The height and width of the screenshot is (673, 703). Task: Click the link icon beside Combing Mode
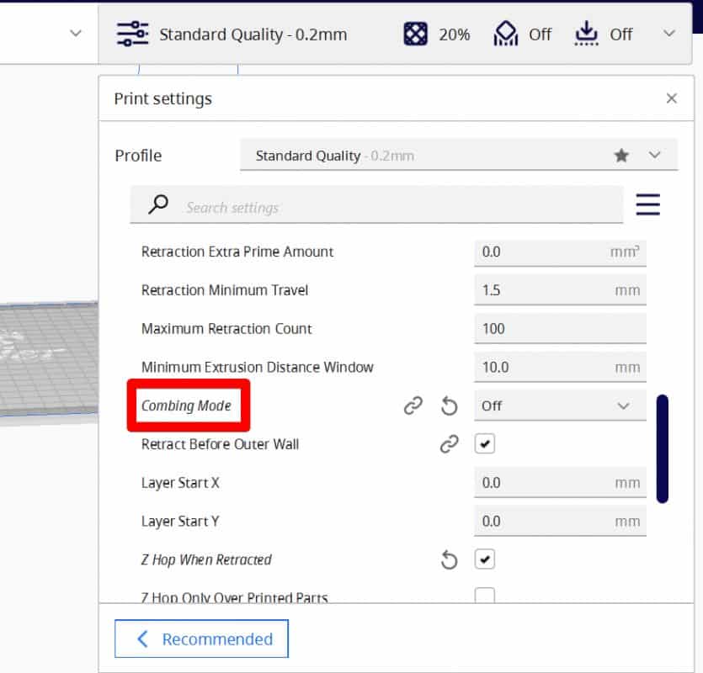point(413,405)
